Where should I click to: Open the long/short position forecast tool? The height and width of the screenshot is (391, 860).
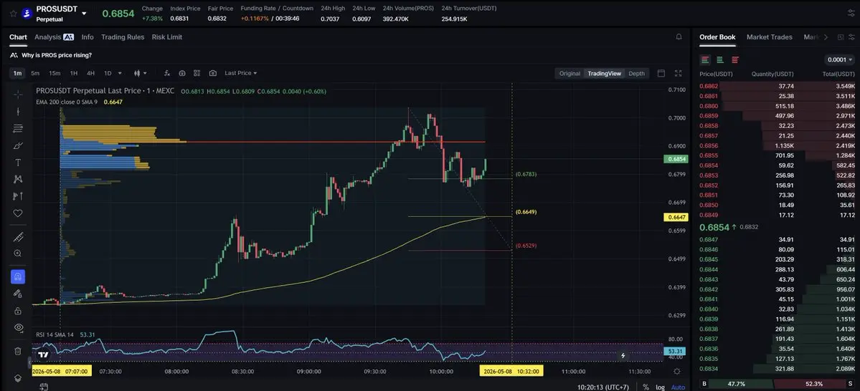pos(17,196)
